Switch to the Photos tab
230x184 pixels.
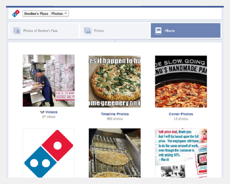coord(115,31)
